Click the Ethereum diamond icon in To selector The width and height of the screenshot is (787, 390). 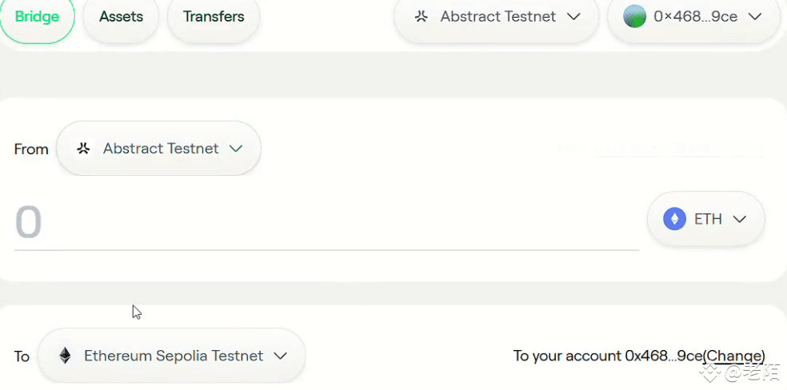[66, 356]
